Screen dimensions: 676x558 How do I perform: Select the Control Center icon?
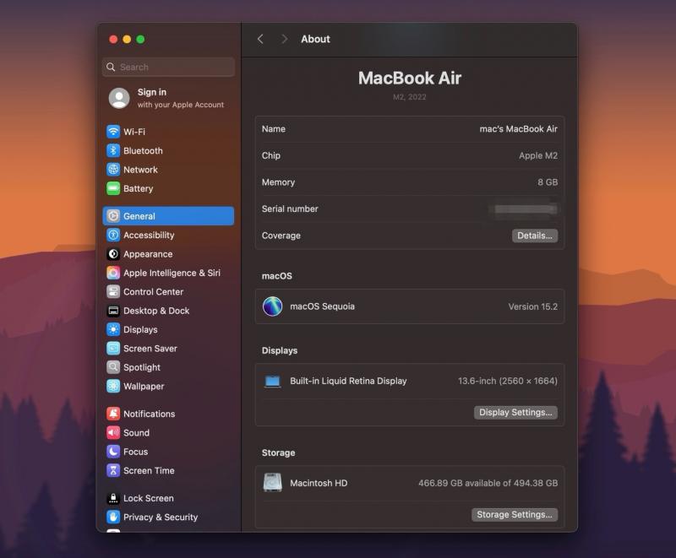tap(113, 292)
